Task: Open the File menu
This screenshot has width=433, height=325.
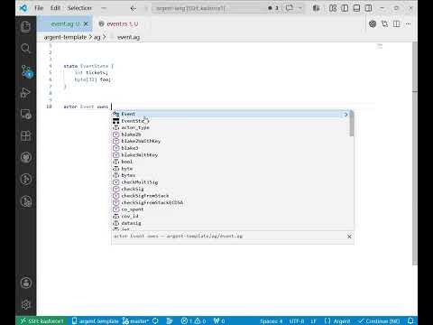Action: tap(39, 8)
